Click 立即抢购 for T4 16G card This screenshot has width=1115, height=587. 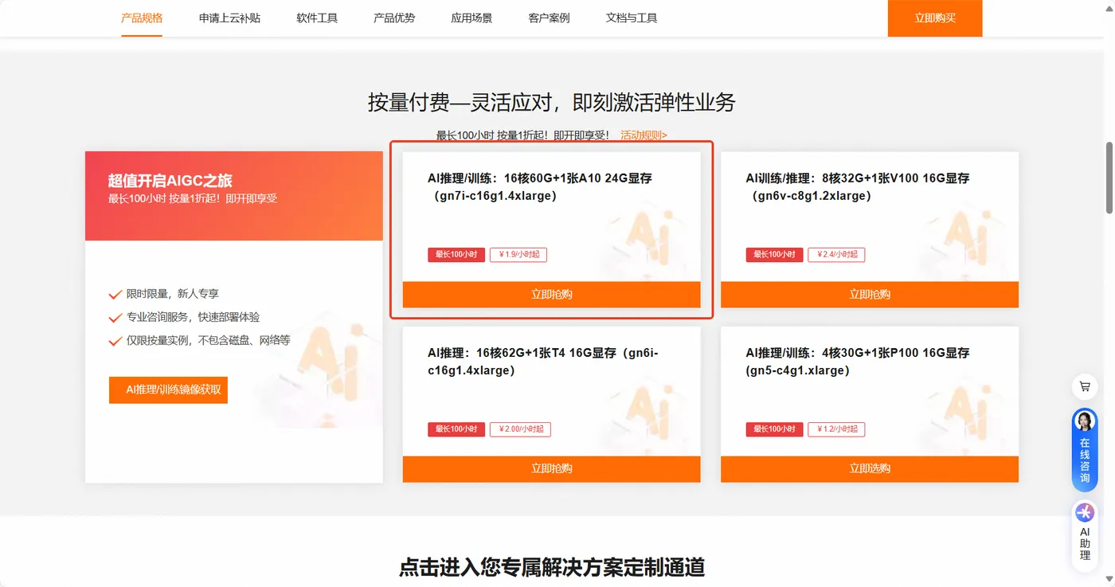click(x=551, y=468)
